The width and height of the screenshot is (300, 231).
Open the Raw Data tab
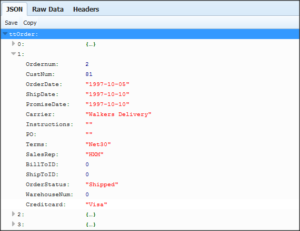(48, 9)
